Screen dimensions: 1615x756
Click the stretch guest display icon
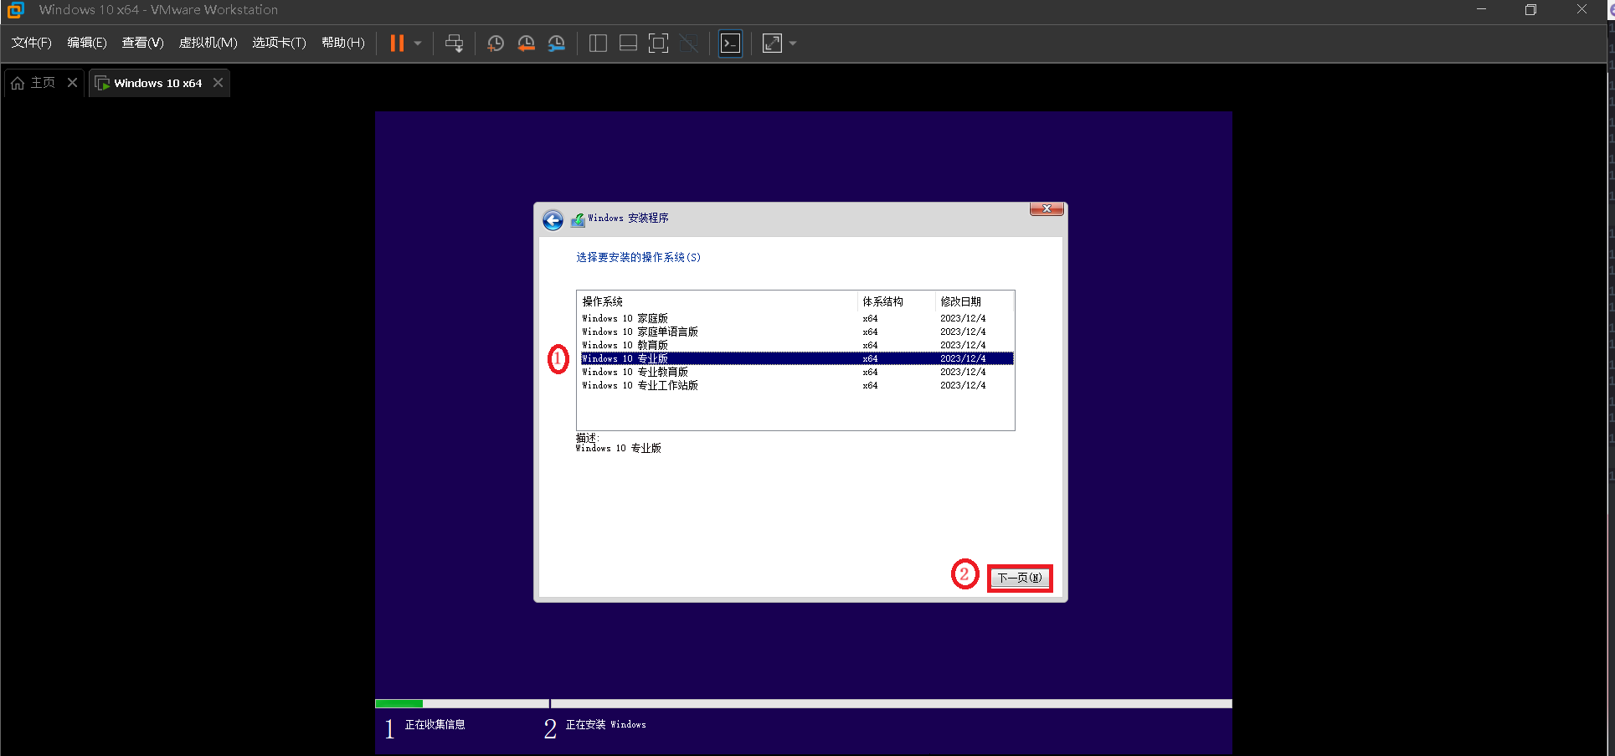click(x=772, y=44)
